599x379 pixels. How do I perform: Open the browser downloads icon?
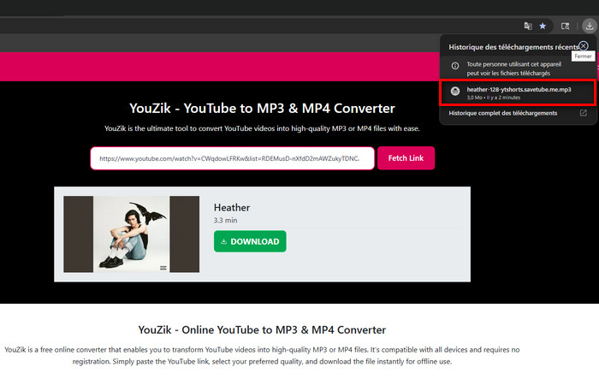tap(590, 26)
